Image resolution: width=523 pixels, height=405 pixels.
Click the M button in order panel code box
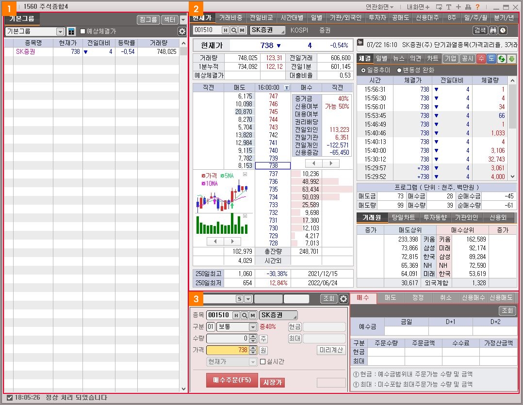(x=253, y=315)
